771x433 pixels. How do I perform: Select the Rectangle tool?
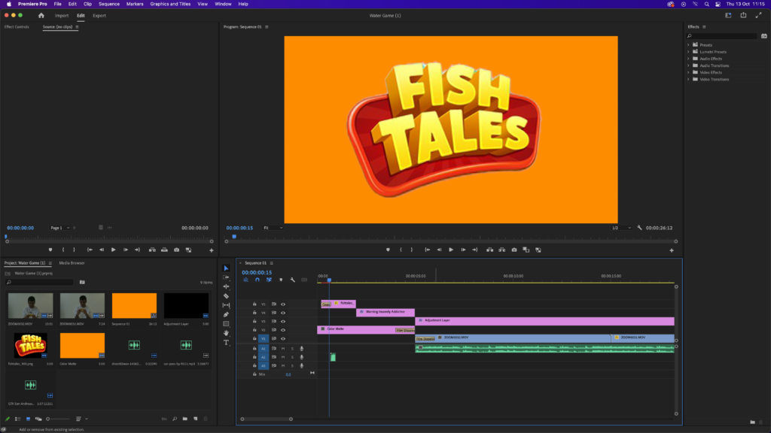point(226,324)
